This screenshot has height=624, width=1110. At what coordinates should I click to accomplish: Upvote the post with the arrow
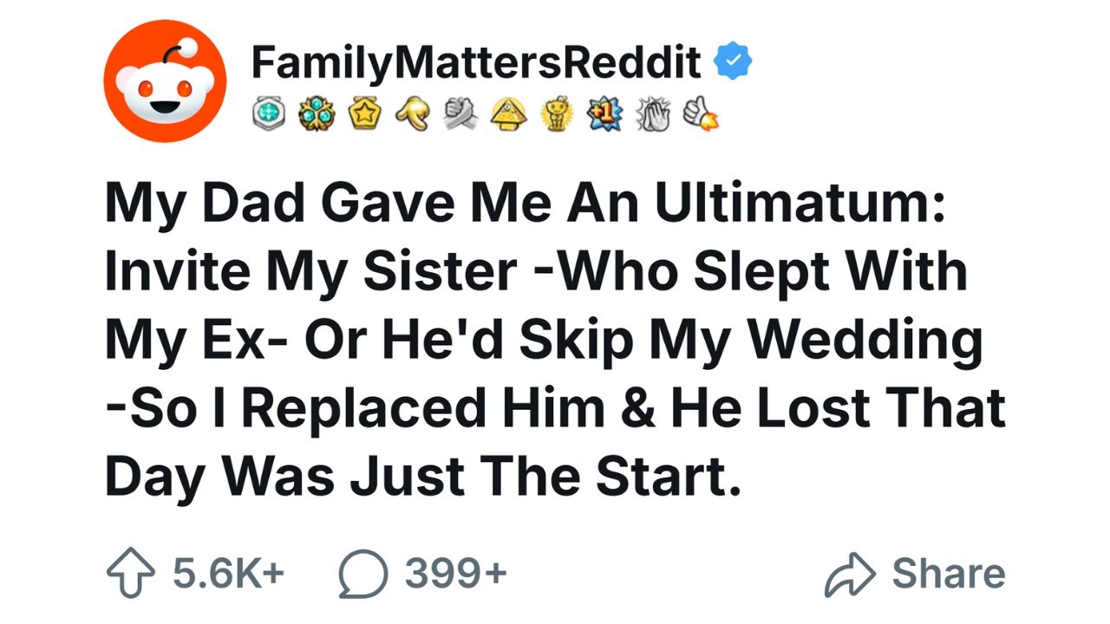pyautogui.click(x=129, y=573)
